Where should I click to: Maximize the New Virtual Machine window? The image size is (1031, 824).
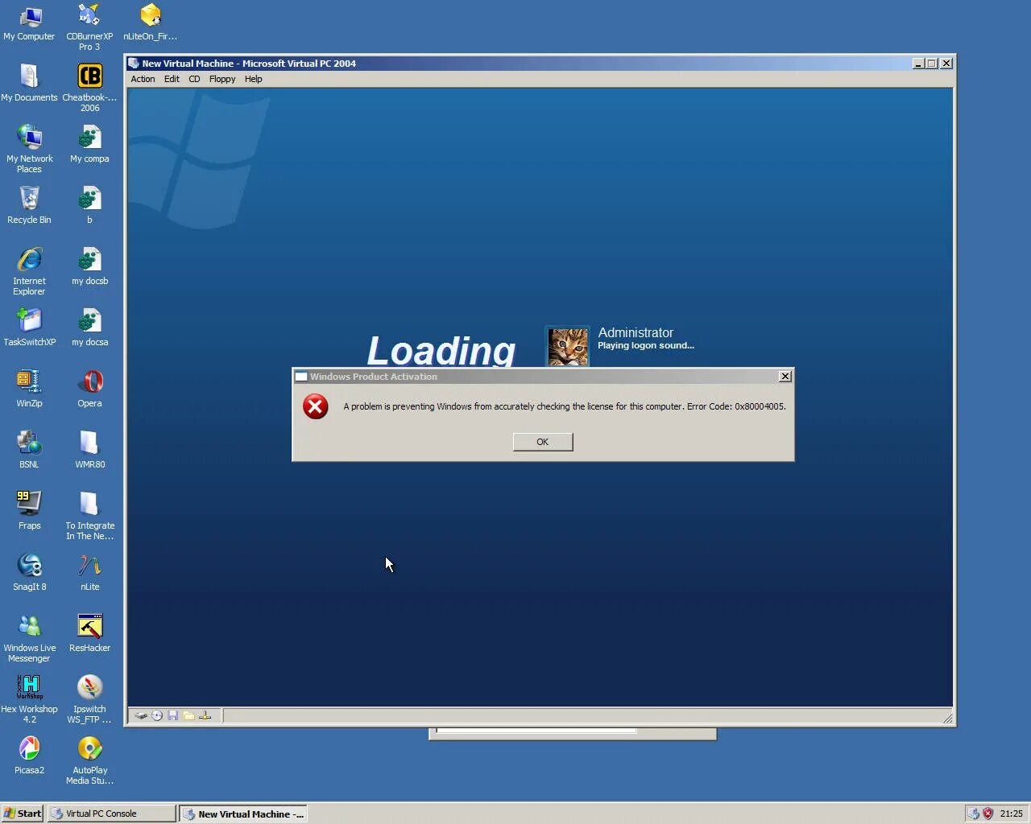click(x=932, y=64)
